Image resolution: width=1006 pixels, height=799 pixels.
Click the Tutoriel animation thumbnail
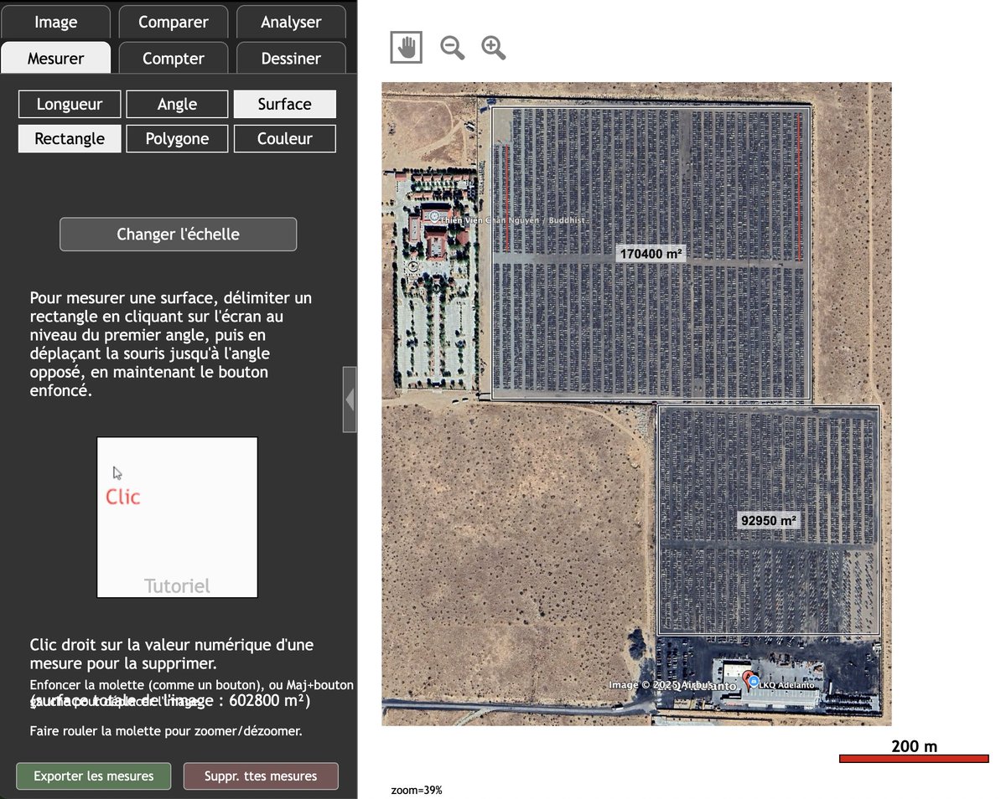click(177, 518)
